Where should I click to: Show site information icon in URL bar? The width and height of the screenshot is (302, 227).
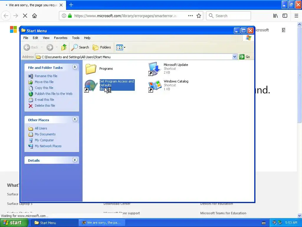coord(64,16)
